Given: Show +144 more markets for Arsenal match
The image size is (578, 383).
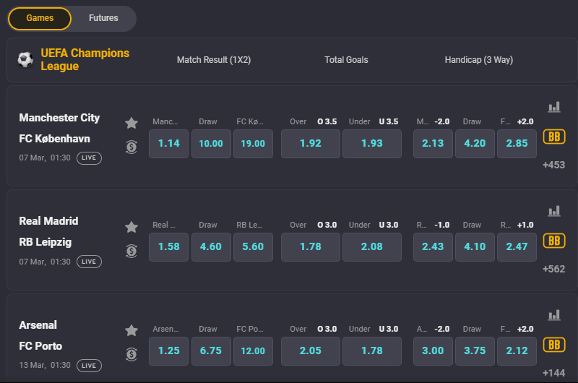Looking at the screenshot, I should [x=553, y=373].
